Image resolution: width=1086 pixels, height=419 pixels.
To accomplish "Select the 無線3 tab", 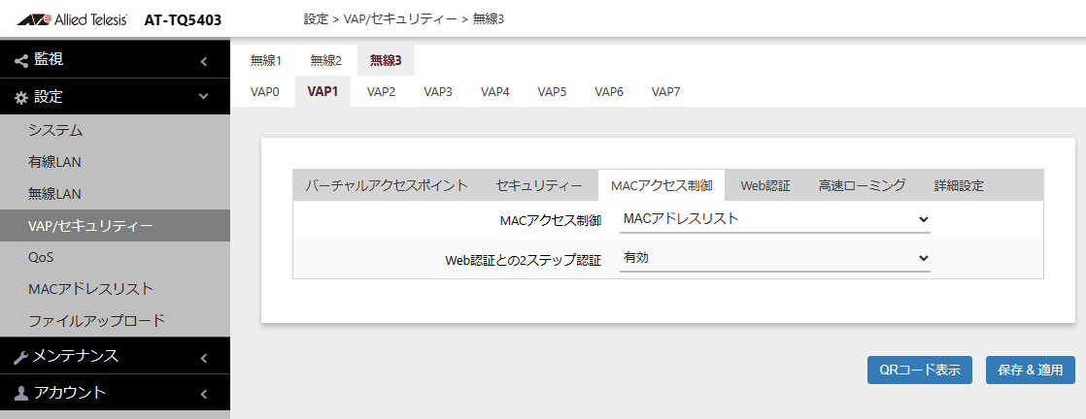I will click(x=386, y=60).
